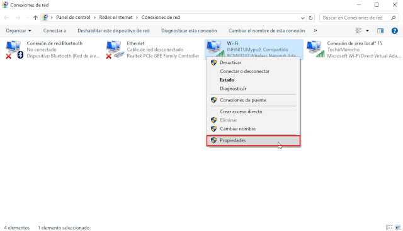Open Redes e Internet breadcrumb
The image size is (403, 231).
coord(116,18)
